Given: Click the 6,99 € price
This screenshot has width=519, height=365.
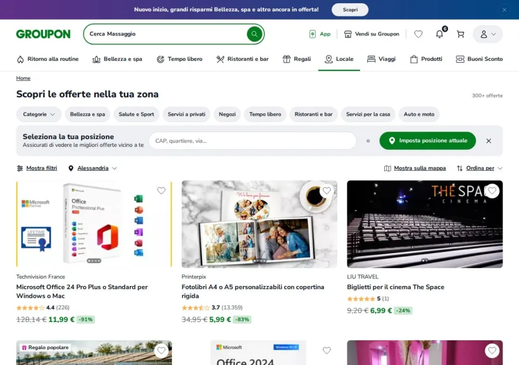Looking at the screenshot, I should click(x=381, y=311).
